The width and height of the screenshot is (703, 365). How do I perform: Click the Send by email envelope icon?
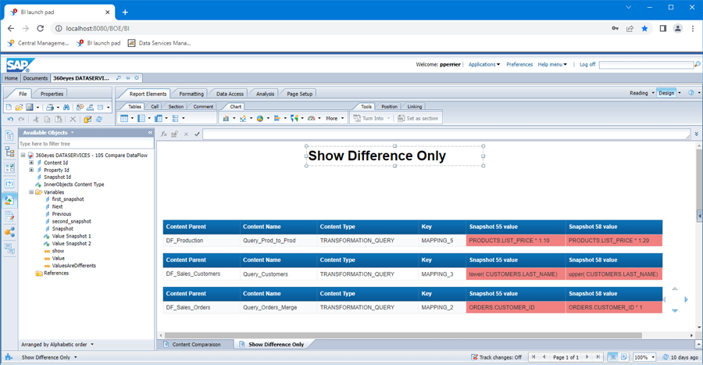101,108
